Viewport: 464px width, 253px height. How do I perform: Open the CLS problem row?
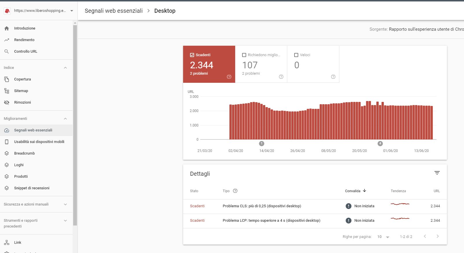pyautogui.click(x=262, y=206)
